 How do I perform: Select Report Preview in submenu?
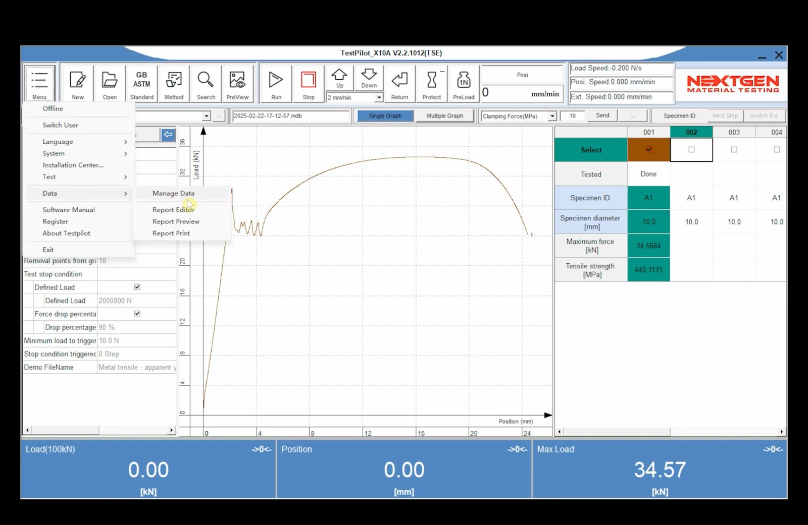[176, 221]
